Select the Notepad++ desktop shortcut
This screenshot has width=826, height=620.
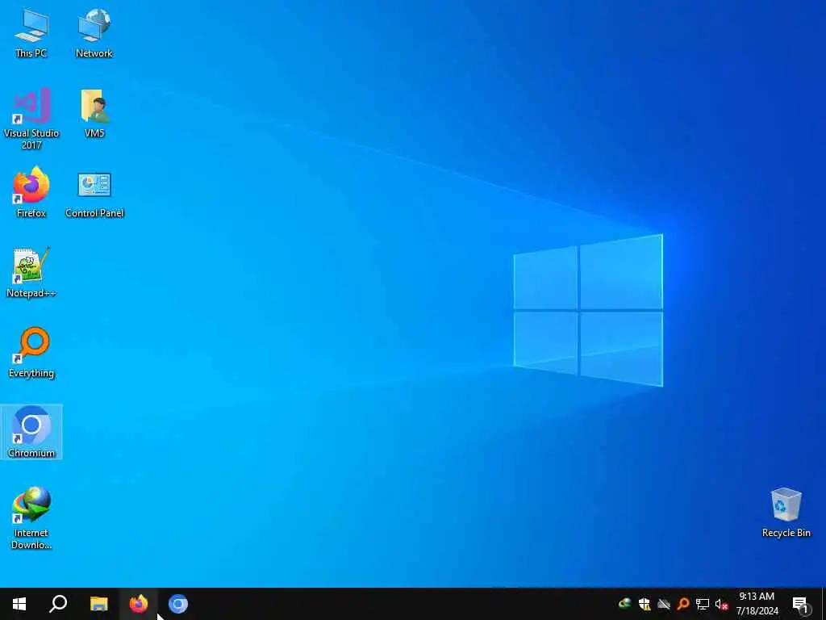pos(31,273)
